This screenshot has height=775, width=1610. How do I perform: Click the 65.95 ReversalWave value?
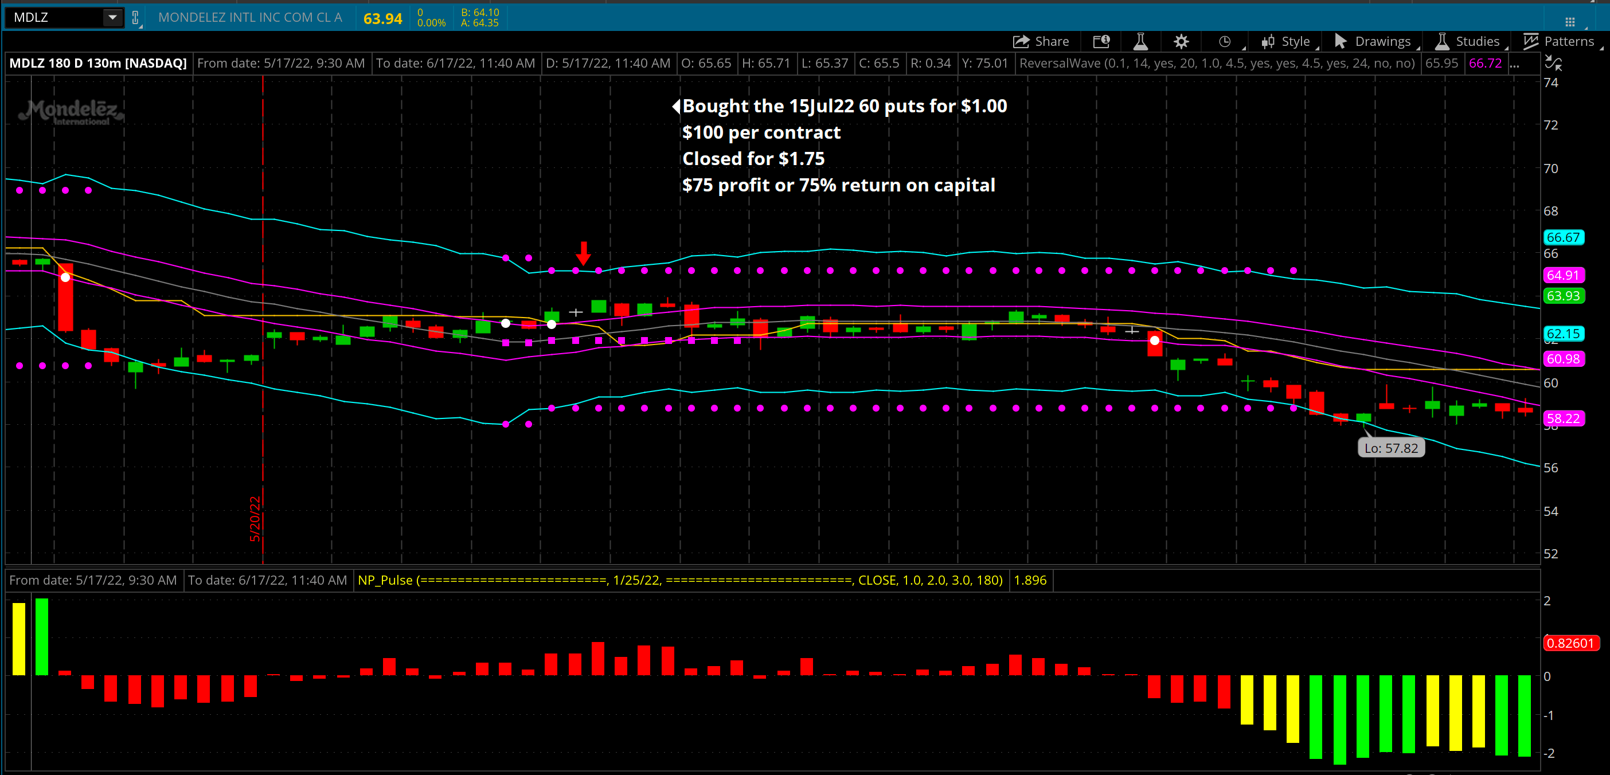click(x=1441, y=63)
